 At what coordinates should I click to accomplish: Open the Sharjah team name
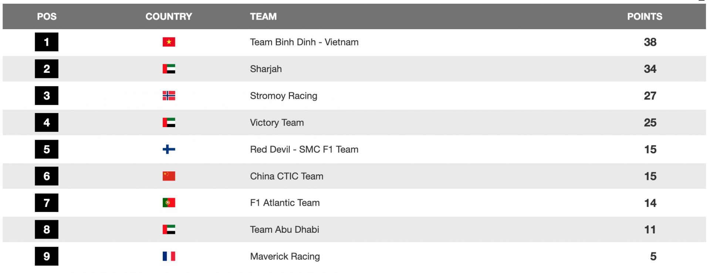coord(266,69)
